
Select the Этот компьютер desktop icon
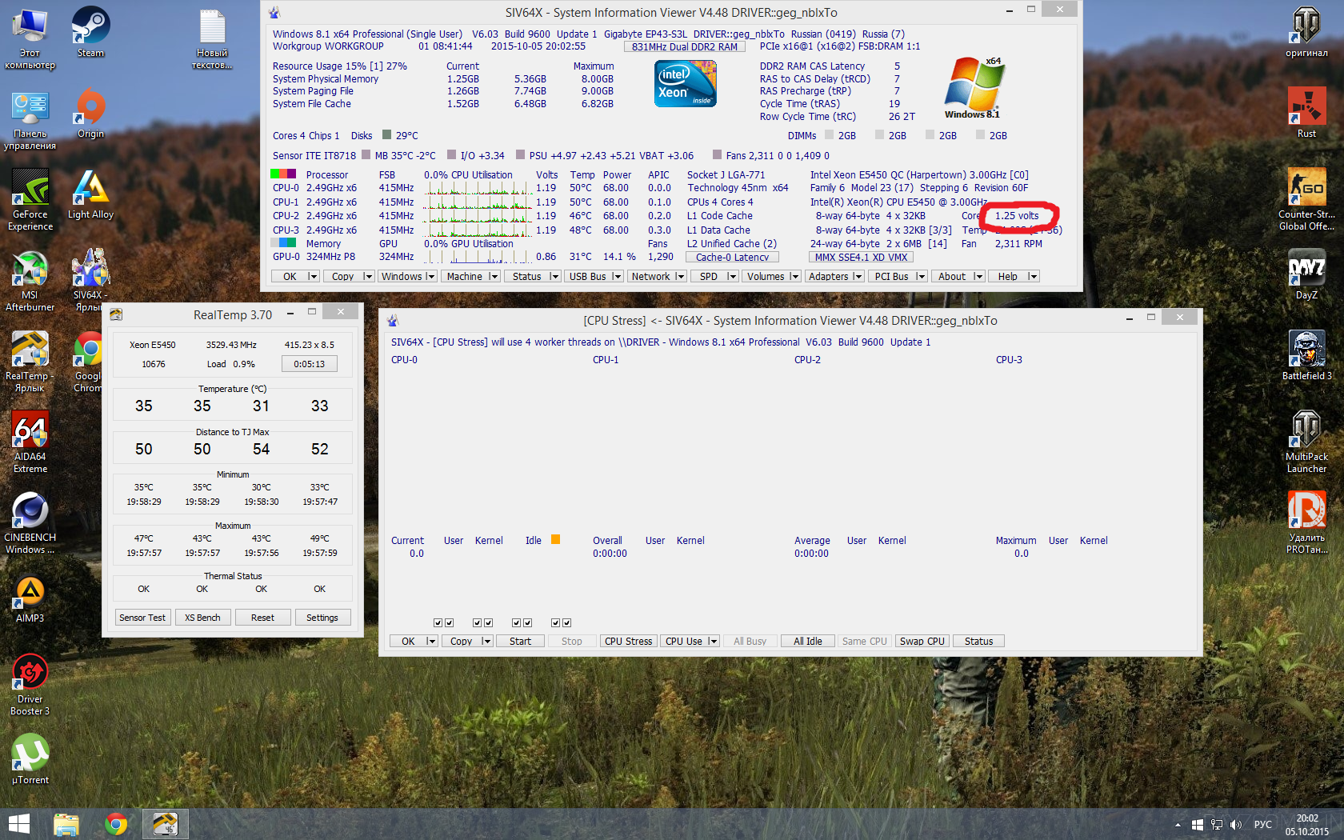tap(30, 38)
